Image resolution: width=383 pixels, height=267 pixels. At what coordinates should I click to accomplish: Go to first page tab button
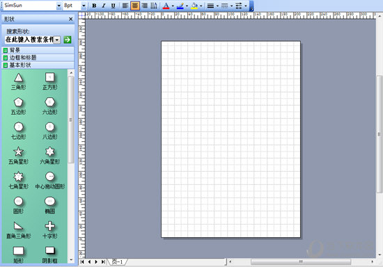coord(82,262)
